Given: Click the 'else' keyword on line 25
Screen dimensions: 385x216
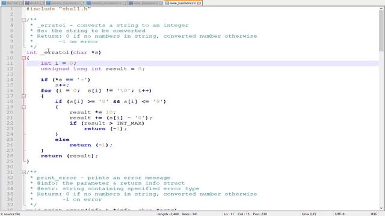Looking at the screenshot, I should [x=62, y=140].
